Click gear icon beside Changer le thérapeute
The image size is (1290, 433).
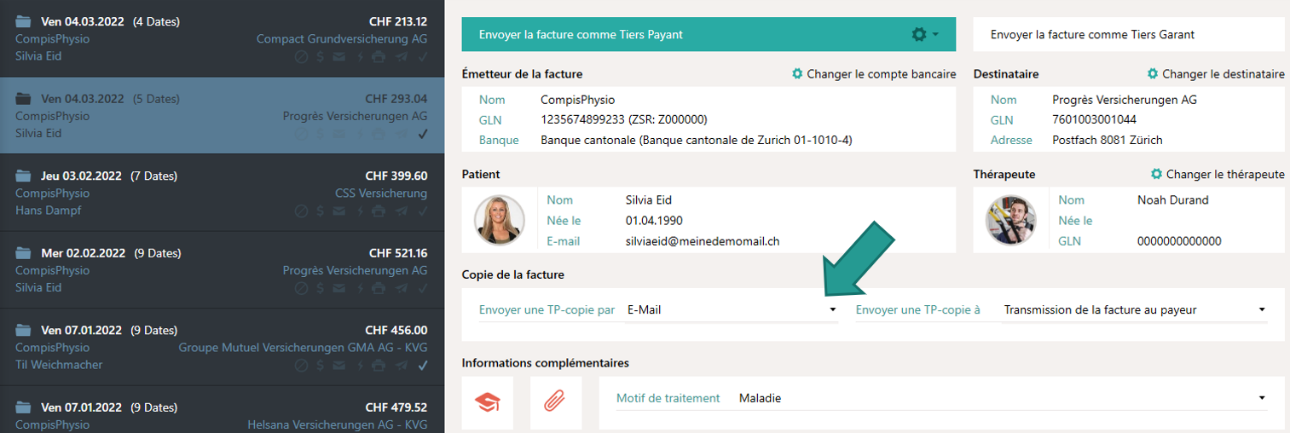[x=1156, y=174]
